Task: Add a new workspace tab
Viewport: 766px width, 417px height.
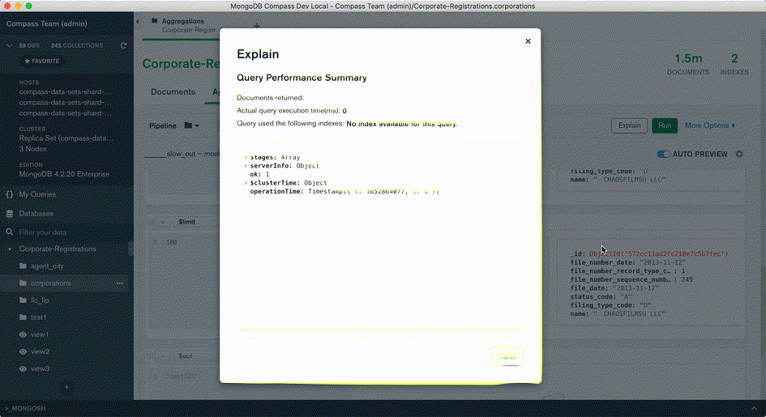Action: tap(256, 25)
